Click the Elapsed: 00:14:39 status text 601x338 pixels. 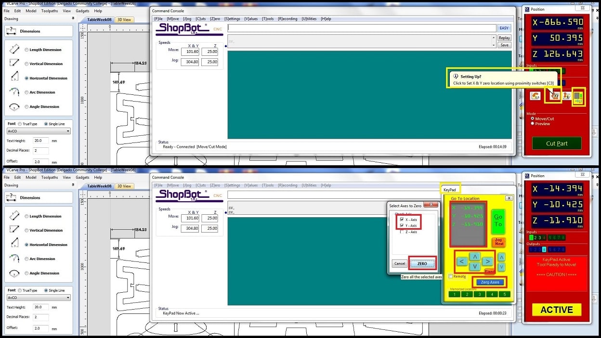pyautogui.click(x=492, y=146)
